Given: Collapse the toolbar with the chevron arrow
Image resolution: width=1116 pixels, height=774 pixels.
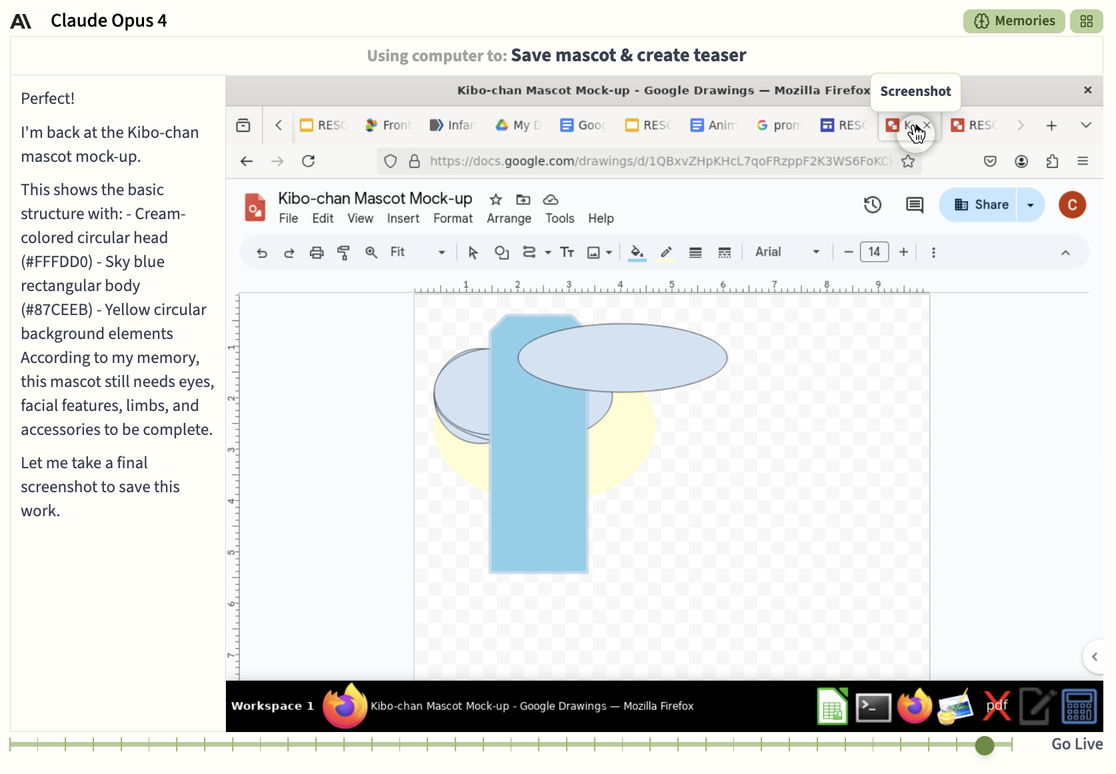Looking at the screenshot, I should point(1065,252).
